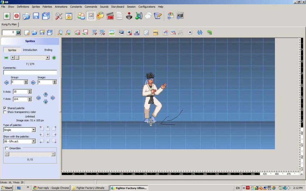This screenshot has height=191, width=306.
Task: Click the sprite index scrollbar thumb
Action: 17,58
